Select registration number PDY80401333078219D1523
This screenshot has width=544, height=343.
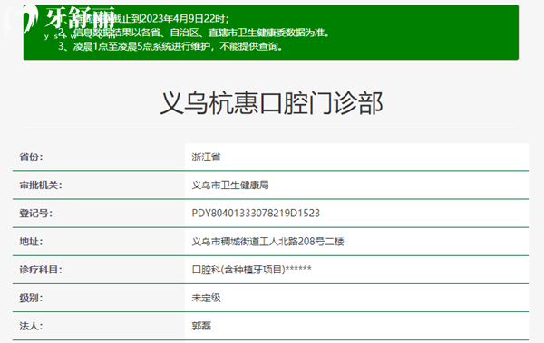[x=256, y=214]
